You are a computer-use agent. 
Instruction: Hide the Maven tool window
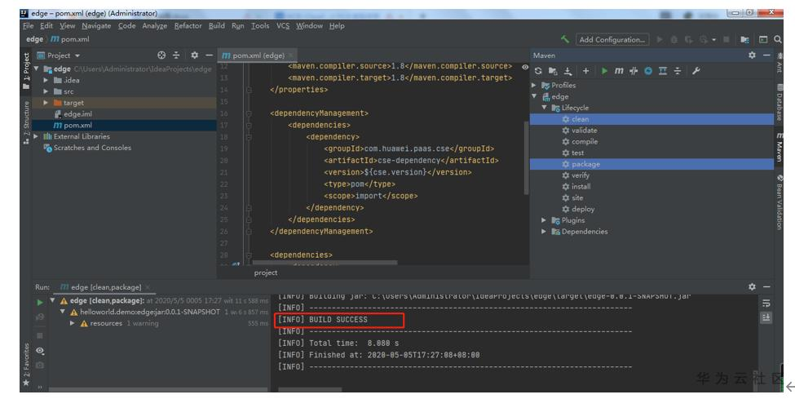(x=766, y=55)
